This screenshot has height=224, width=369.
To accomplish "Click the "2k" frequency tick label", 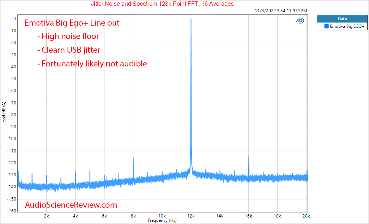I will 46,216.
